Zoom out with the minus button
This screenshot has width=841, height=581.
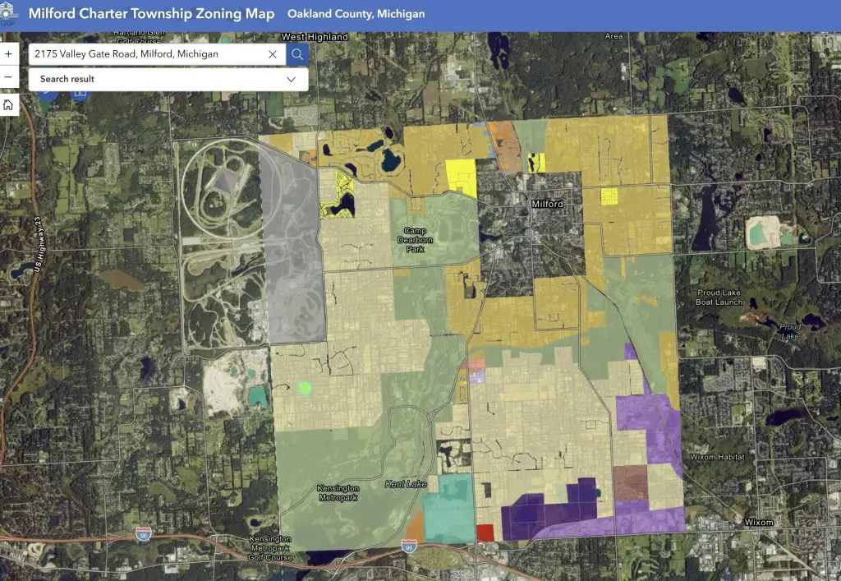[x=8, y=77]
